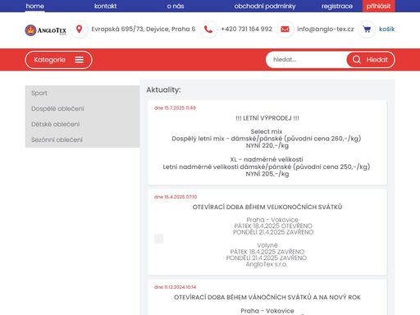Click the LETNÍ VÝPRODEJ headline

click(x=267, y=118)
